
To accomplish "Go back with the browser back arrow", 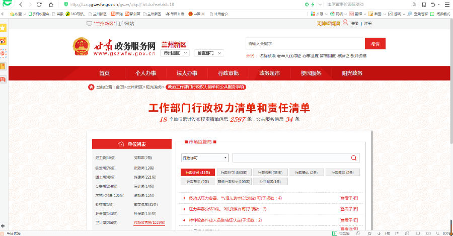I will tap(21, 5).
